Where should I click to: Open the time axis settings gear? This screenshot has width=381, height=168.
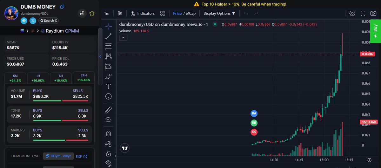point(369,160)
